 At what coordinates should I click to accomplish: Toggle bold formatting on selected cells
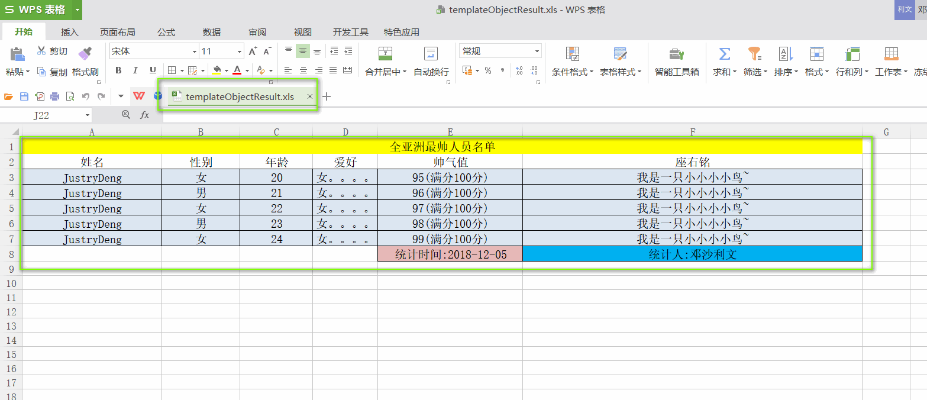pos(118,70)
